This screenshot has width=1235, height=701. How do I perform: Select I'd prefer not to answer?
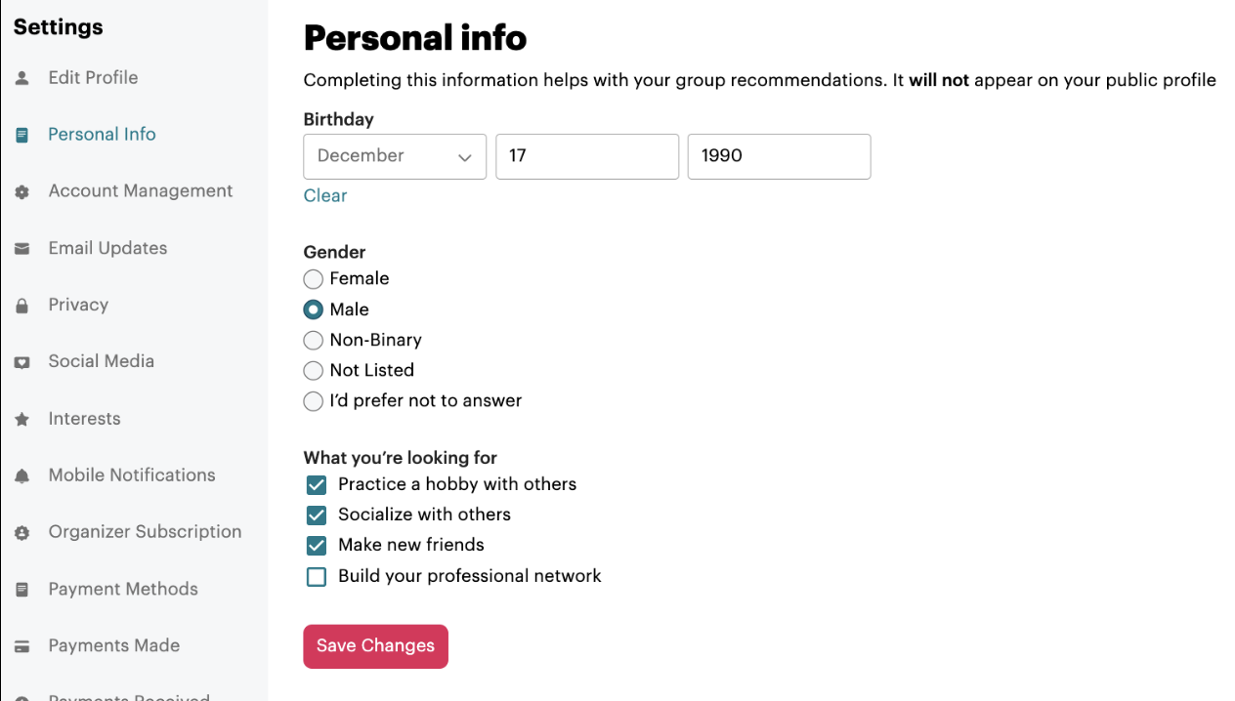313,401
